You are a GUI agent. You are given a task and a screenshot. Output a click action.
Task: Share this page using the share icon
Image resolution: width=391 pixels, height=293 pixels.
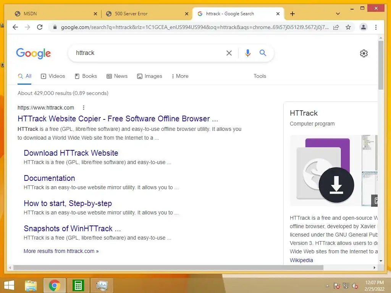click(x=336, y=27)
